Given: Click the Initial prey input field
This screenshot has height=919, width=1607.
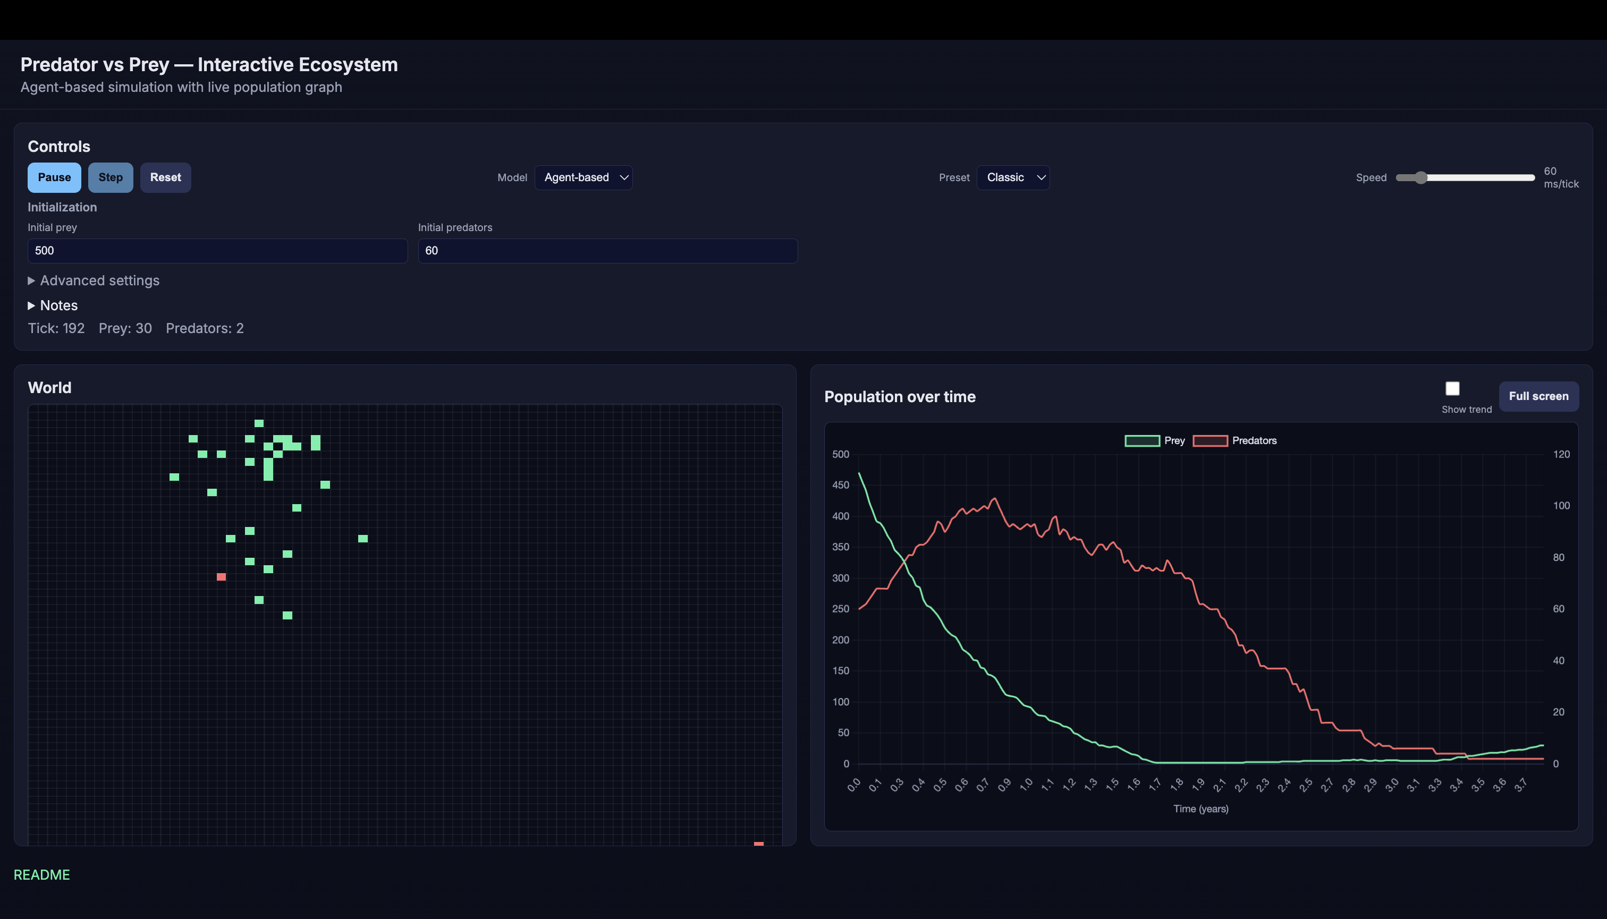Looking at the screenshot, I should point(217,251).
